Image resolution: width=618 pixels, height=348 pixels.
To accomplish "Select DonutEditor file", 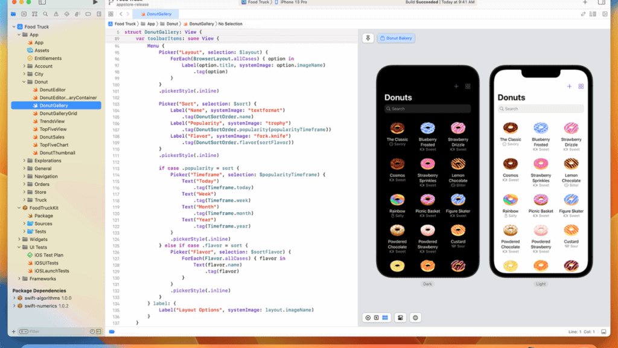I will [x=52, y=90].
